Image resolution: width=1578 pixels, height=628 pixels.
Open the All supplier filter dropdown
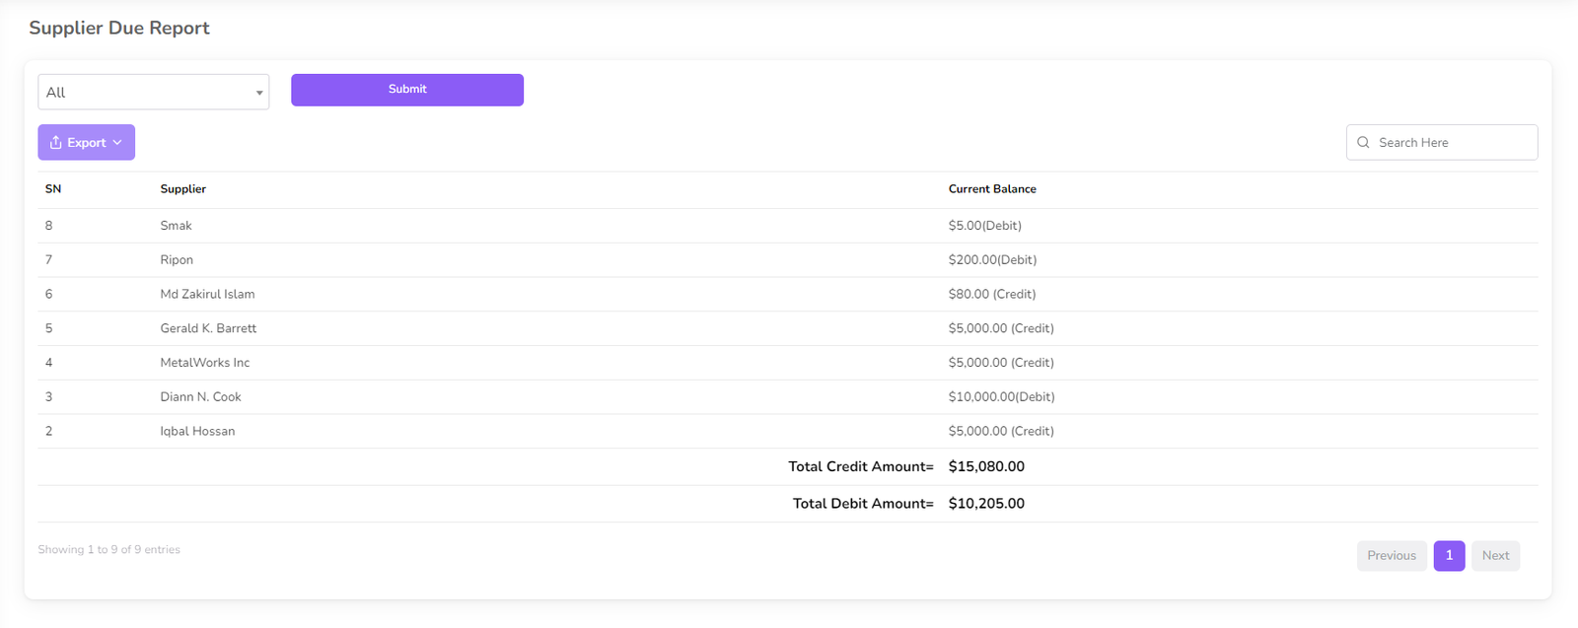click(x=153, y=92)
